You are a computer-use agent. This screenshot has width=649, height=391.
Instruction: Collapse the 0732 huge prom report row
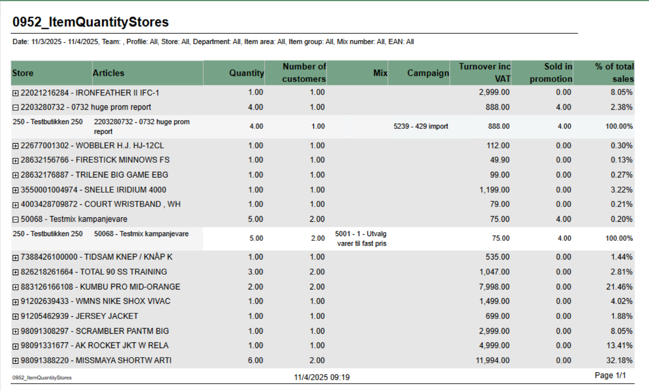[x=16, y=108]
